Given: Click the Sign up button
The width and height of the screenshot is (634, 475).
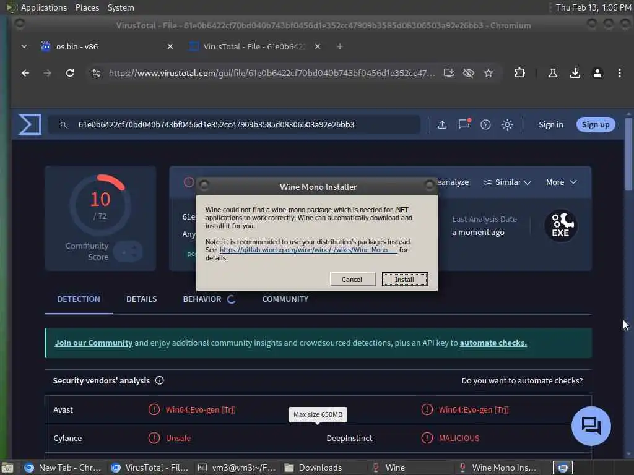Looking at the screenshot, I should 596,125.
